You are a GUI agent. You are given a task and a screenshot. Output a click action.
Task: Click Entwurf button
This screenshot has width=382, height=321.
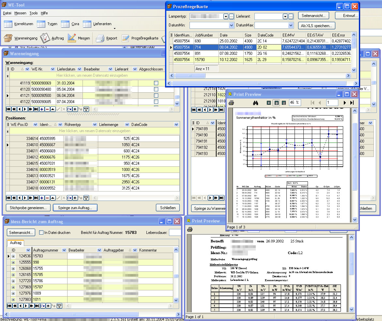347,16
